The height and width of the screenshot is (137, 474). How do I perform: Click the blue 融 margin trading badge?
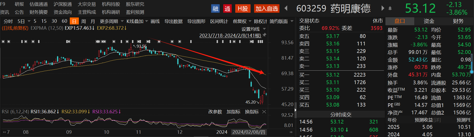click(x=215, y=9)
